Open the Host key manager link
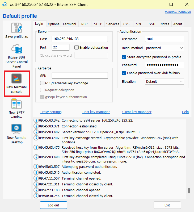 pos(96,112)
